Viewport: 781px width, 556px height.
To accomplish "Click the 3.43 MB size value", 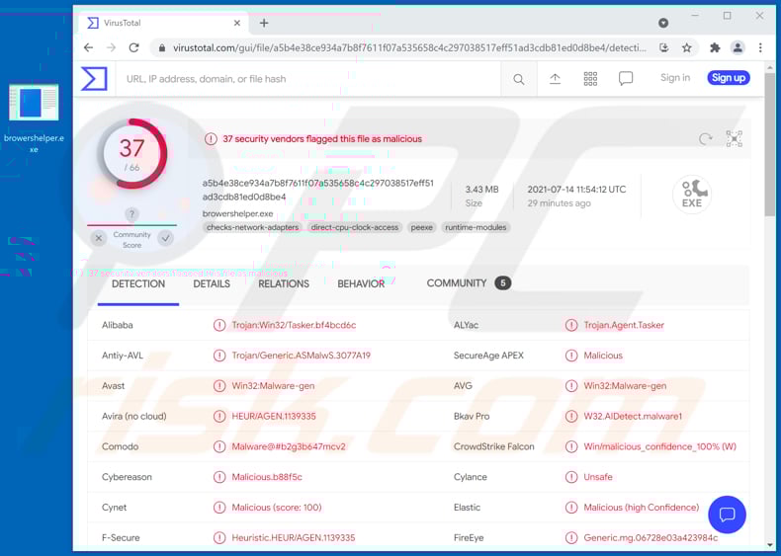I will (x=481, y=190).
